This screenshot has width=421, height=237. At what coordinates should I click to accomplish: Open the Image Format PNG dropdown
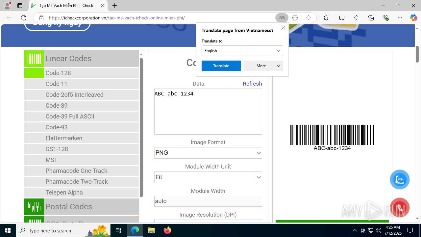pyautogui.click(x=208, y=153)
